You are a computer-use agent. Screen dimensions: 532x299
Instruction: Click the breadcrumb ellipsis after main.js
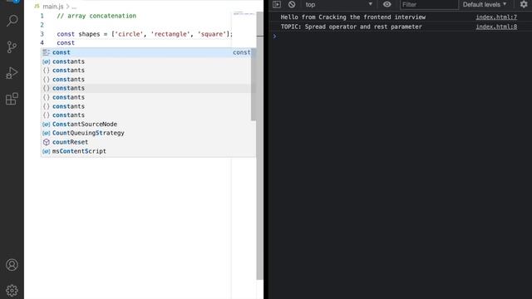[x=74, y=7]
